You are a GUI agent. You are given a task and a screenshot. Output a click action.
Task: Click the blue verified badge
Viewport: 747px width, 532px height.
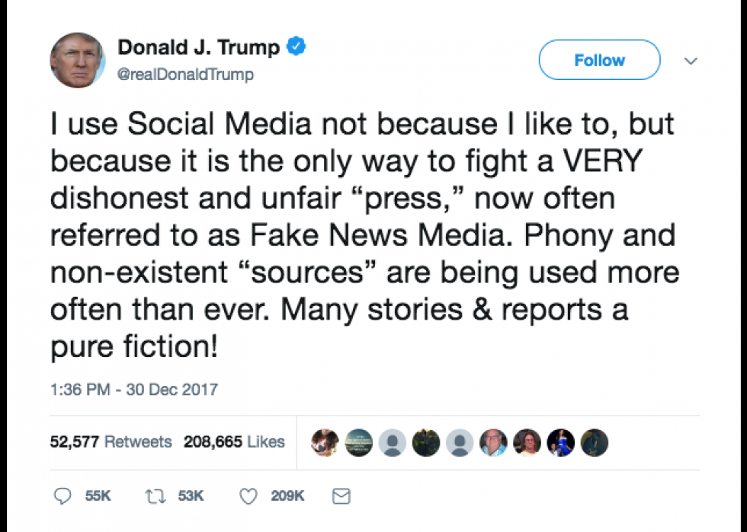coord(296,46)
